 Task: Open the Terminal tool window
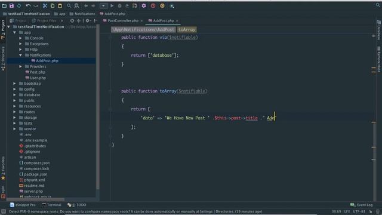click(51, 205)
